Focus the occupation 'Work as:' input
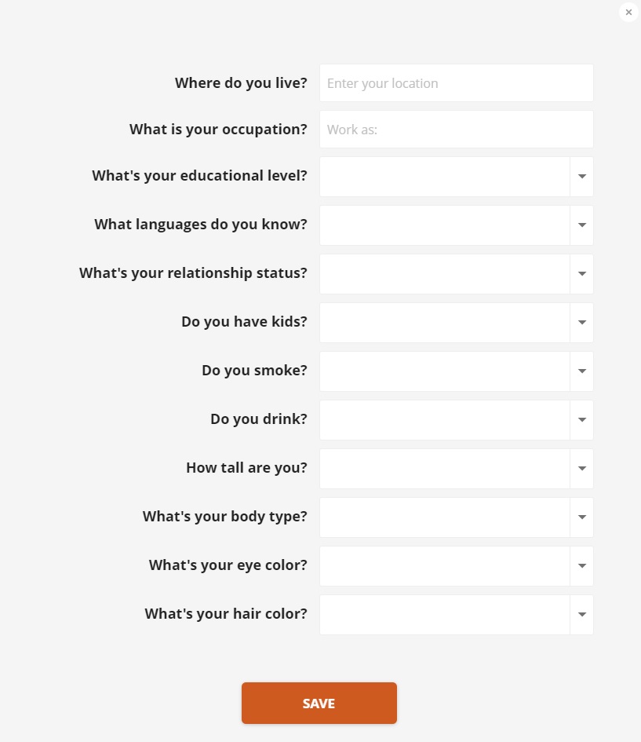This screenshot has width=641, height=742. point(456,130)
